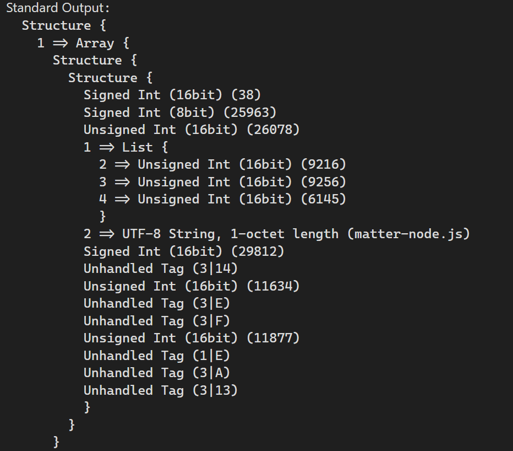
Task: Select the Unhandled Tag (3|14) line
Action: pyautogui.click(x=161, y=269)
